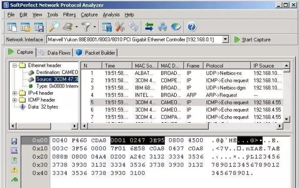Click the funnel filter icon
This screenshot has height=188, width=299.
[x=86, y=27]
